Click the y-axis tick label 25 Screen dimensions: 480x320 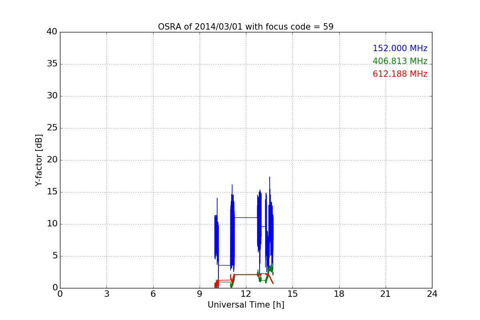point(52,128)
